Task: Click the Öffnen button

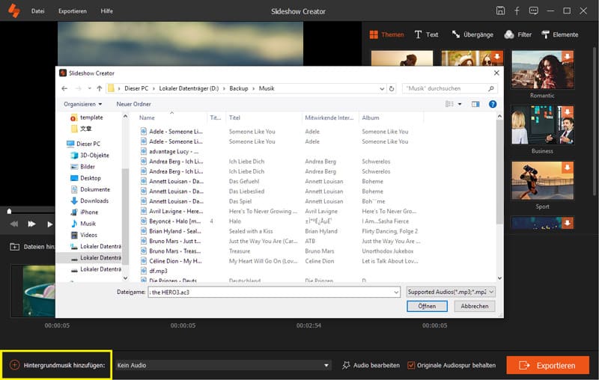Action: [427, 306]
